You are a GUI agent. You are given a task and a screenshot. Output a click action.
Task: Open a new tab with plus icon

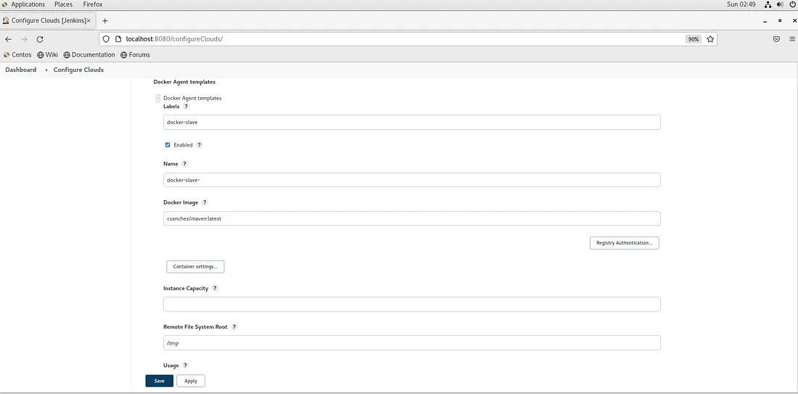coord(105,21)
